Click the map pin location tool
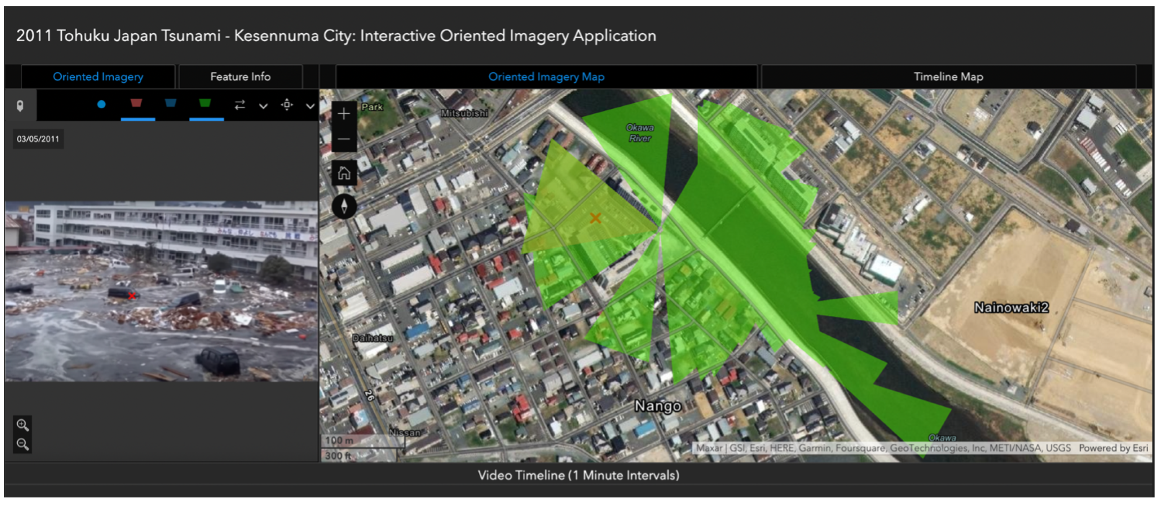Image resolution: width=1161 pixels, height=506 pixels. coord(20,106)
